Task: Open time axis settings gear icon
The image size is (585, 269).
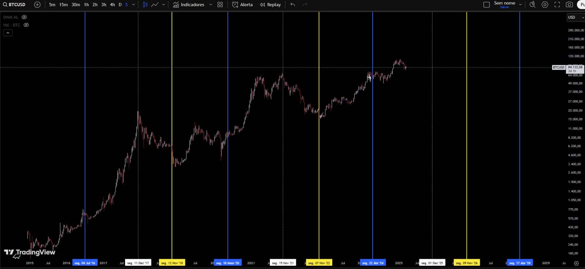Action: click(x=577, y=263)
